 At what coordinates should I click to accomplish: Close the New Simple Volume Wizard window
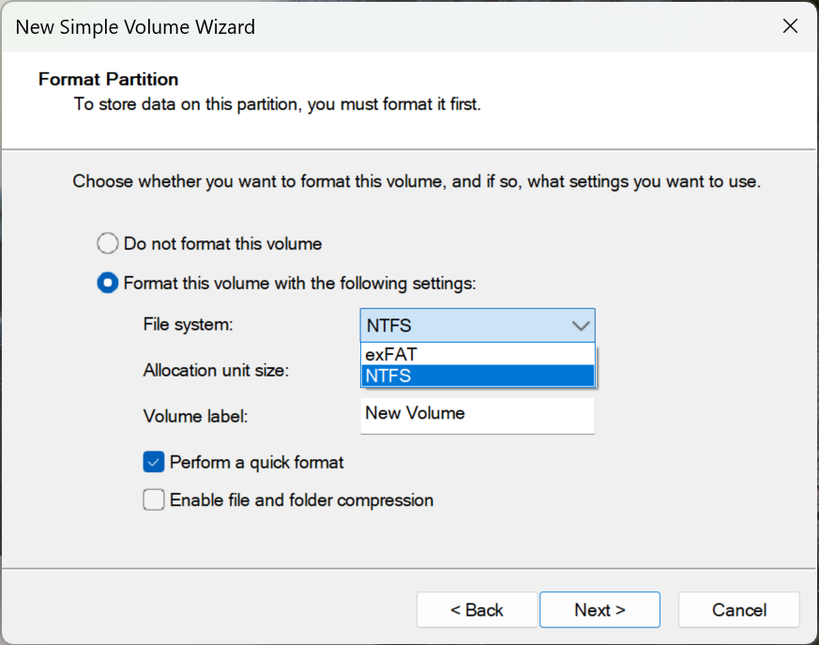790,26
